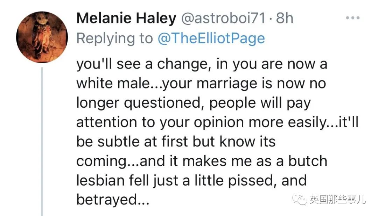Click Melanie Haley's profile avatar
Screen dimensions: 378x216
(42, 37)
